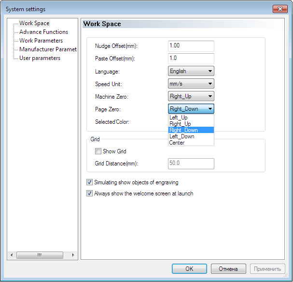This screenshot has height=282, width=293.
Task: Close the System settings dialog
Action: pos(280,9)
